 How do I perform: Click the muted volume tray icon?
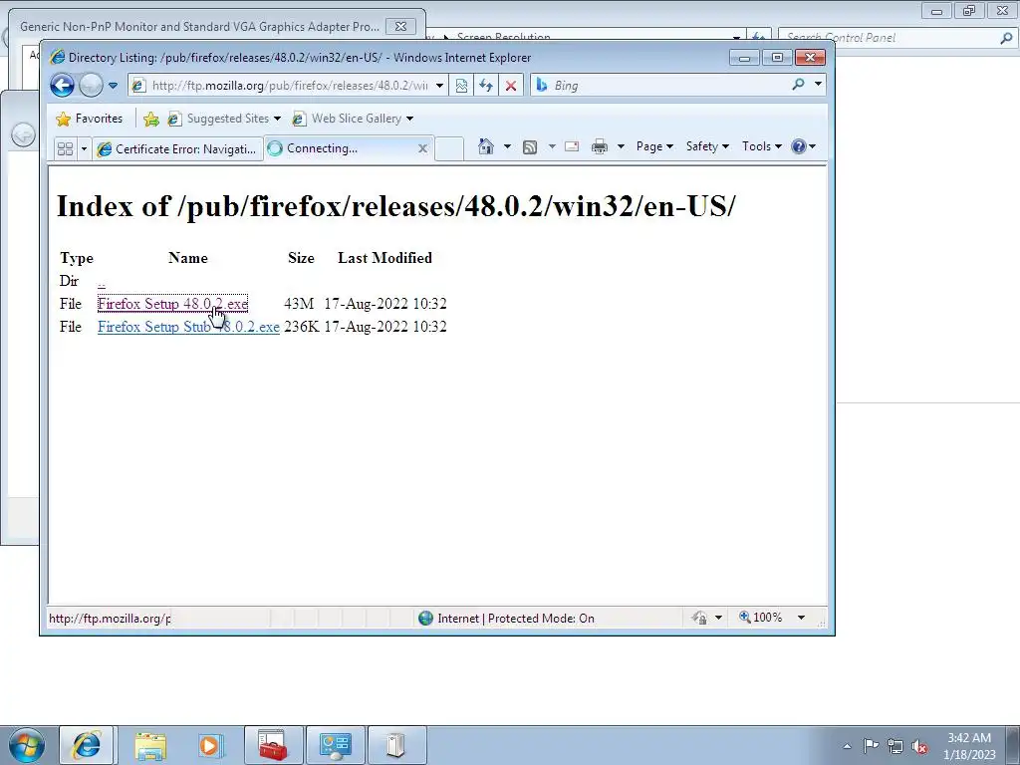[919, 746]
